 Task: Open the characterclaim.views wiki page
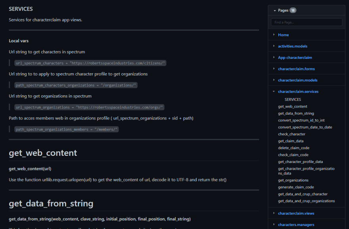tap(296, 213)
